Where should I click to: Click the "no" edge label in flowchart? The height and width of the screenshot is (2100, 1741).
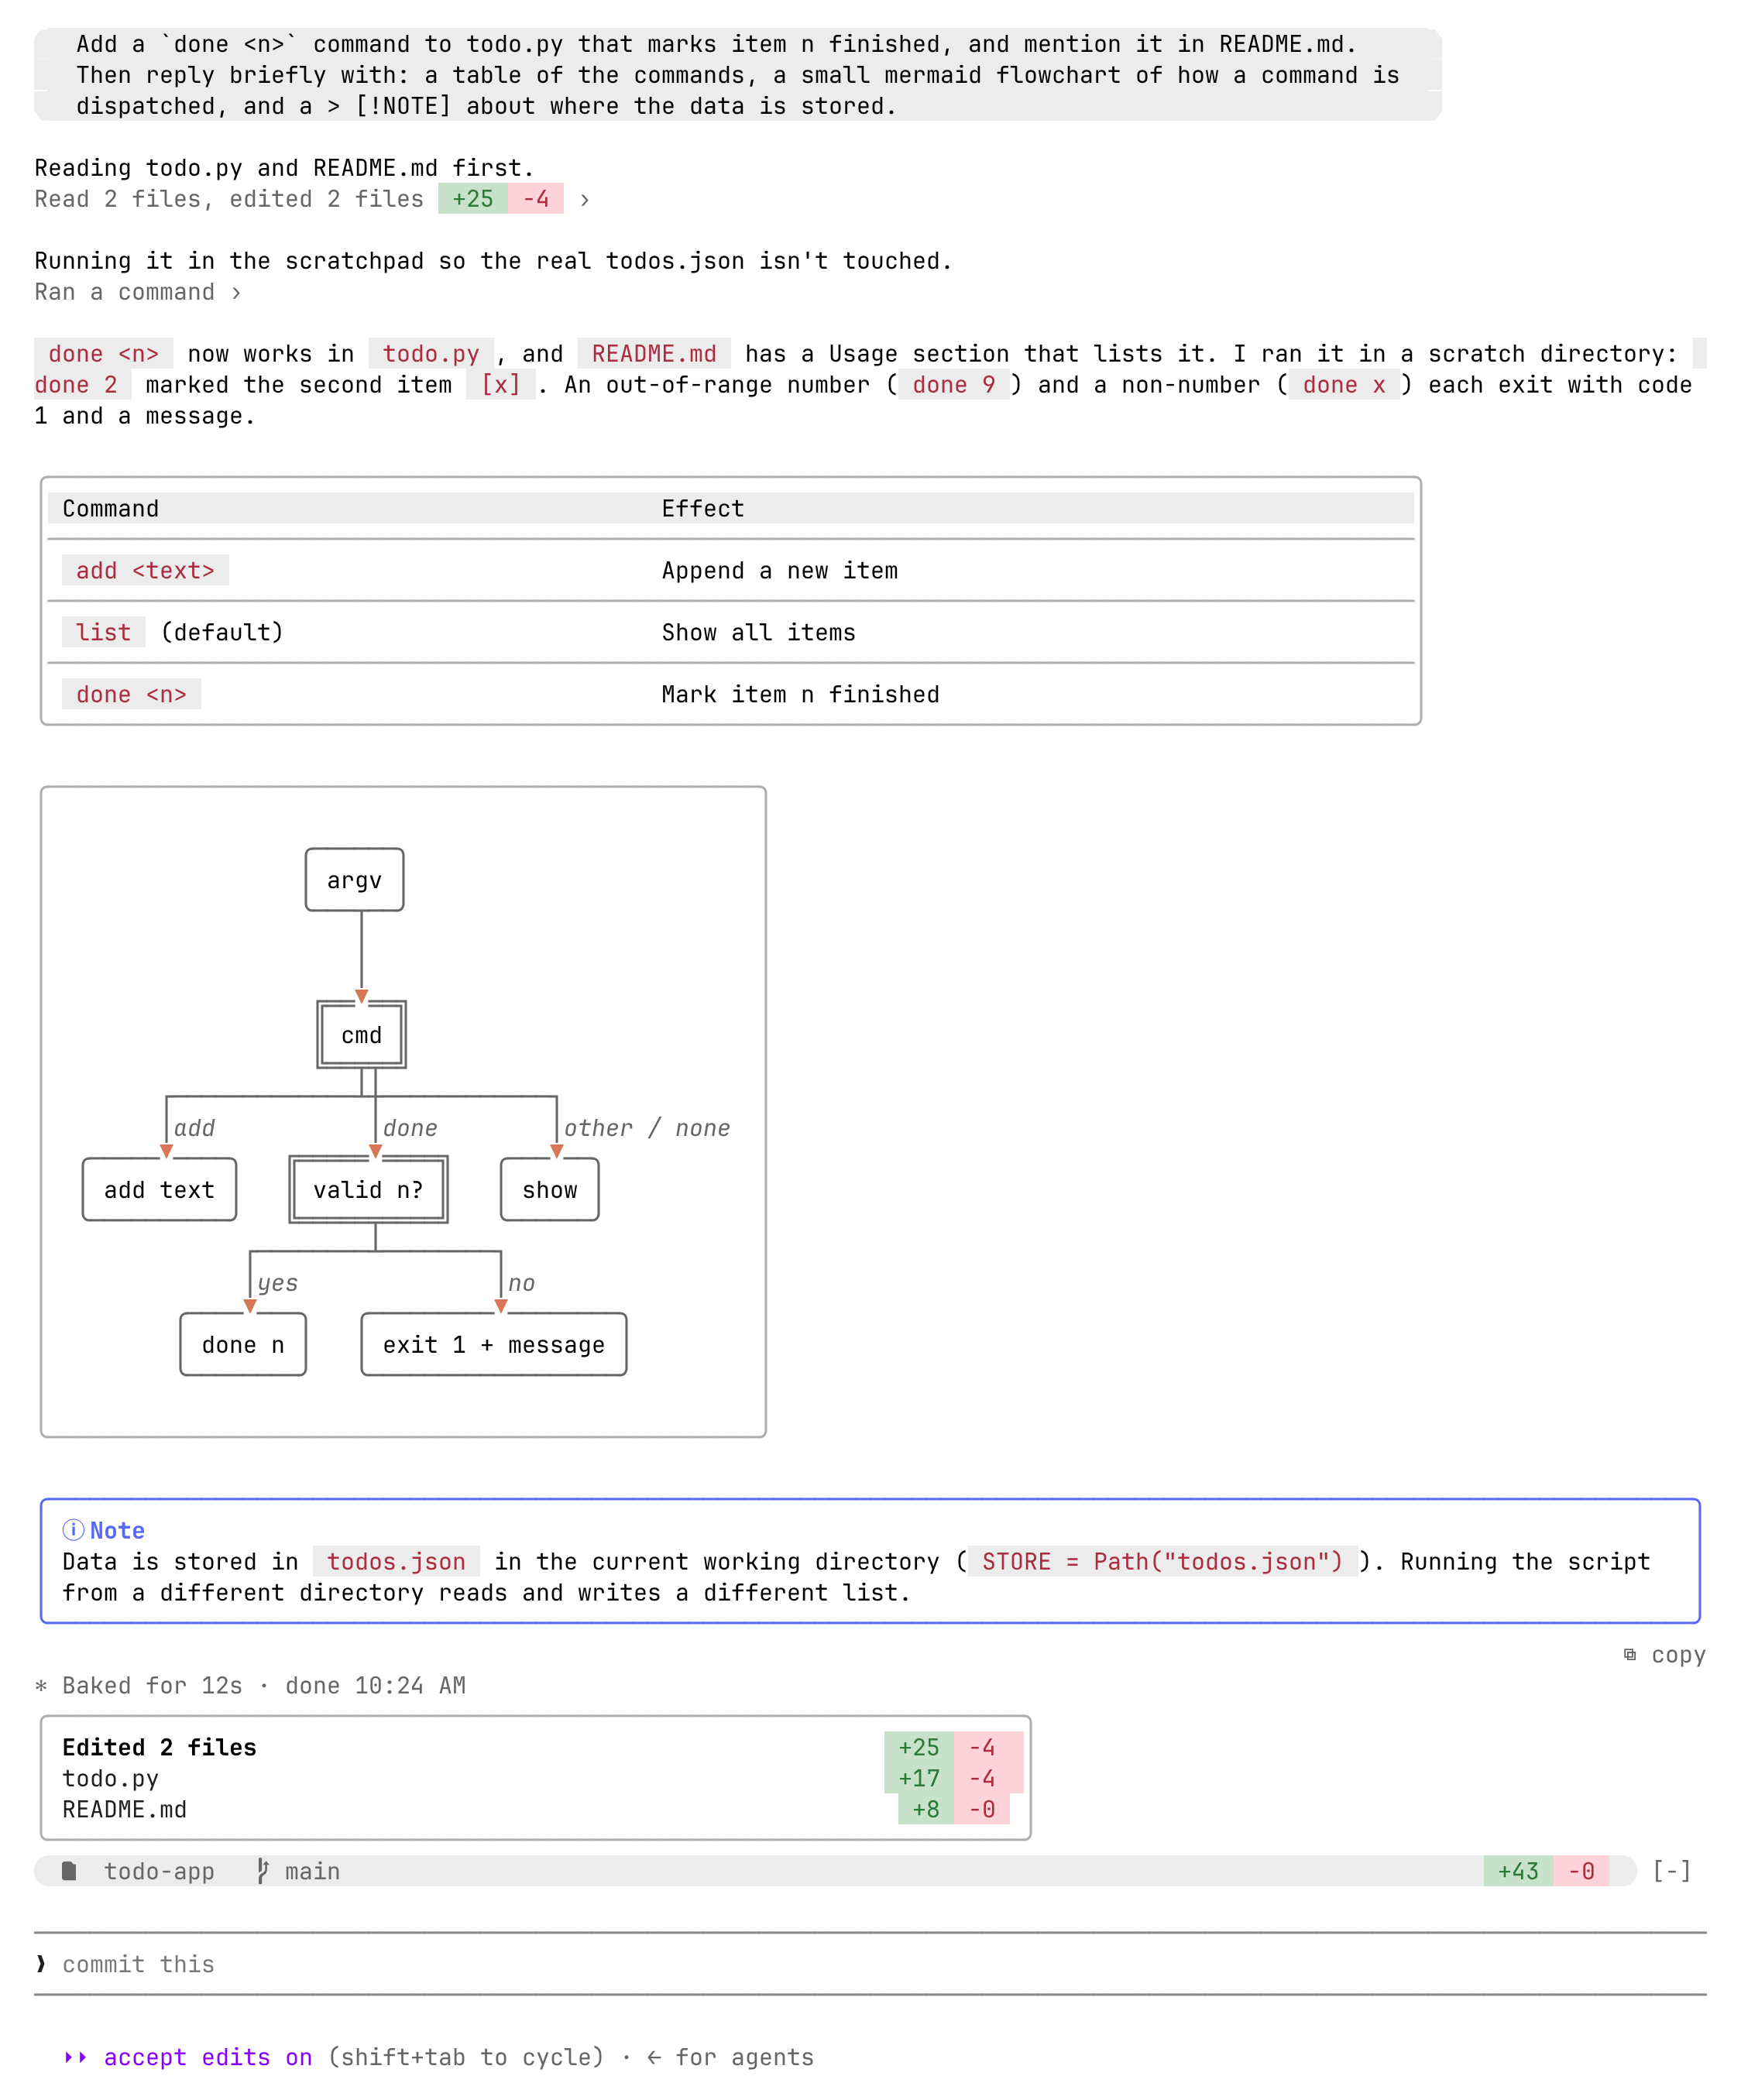[x=522, y=1283]
